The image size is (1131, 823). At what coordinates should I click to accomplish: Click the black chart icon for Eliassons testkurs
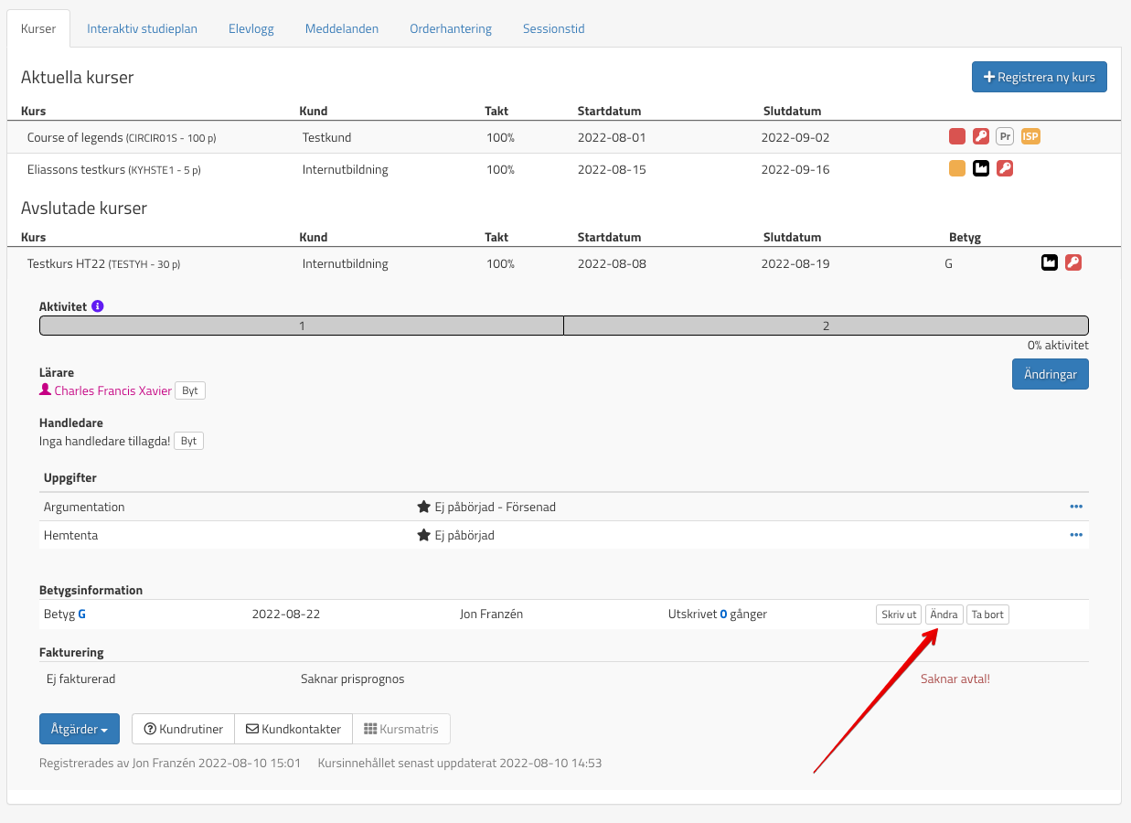click(980, 168)
